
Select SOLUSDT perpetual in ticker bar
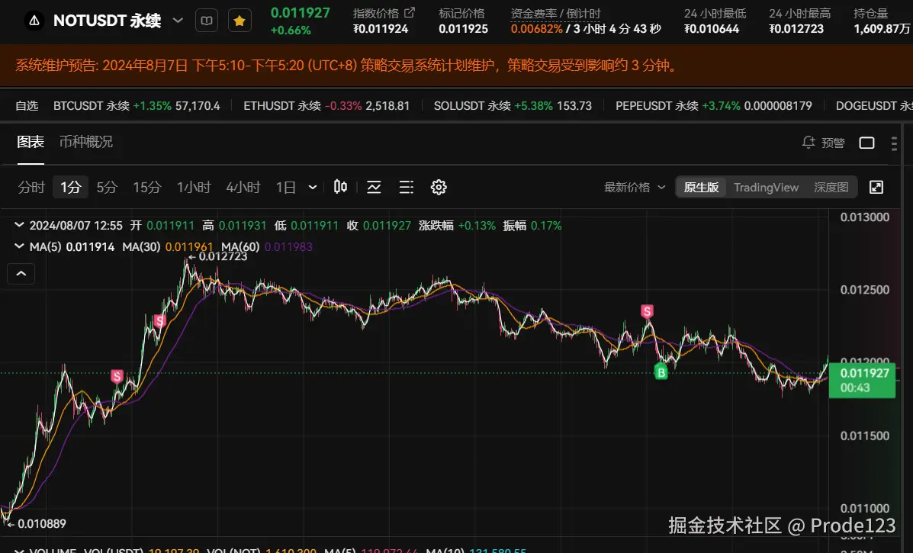point(513,106)
